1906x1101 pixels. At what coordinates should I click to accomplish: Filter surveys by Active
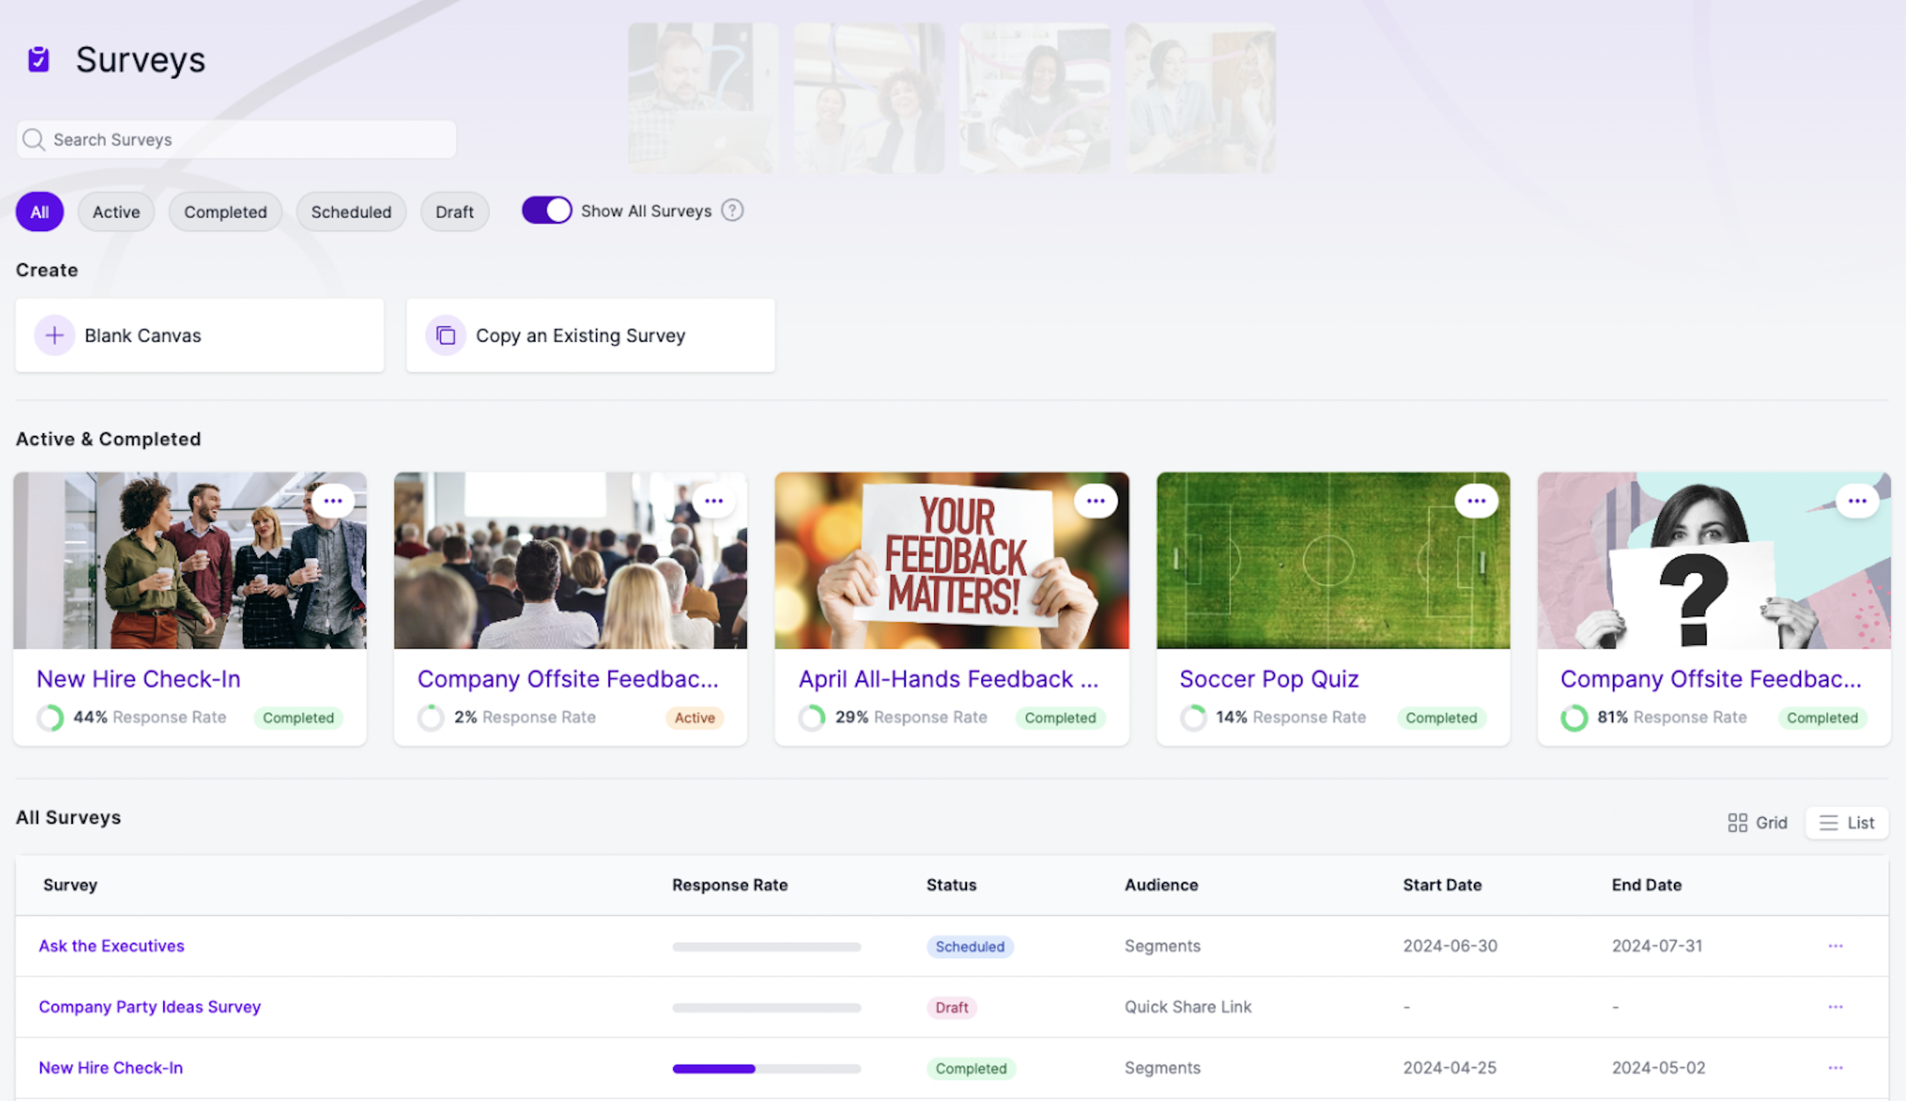click(x=117, y=212)
